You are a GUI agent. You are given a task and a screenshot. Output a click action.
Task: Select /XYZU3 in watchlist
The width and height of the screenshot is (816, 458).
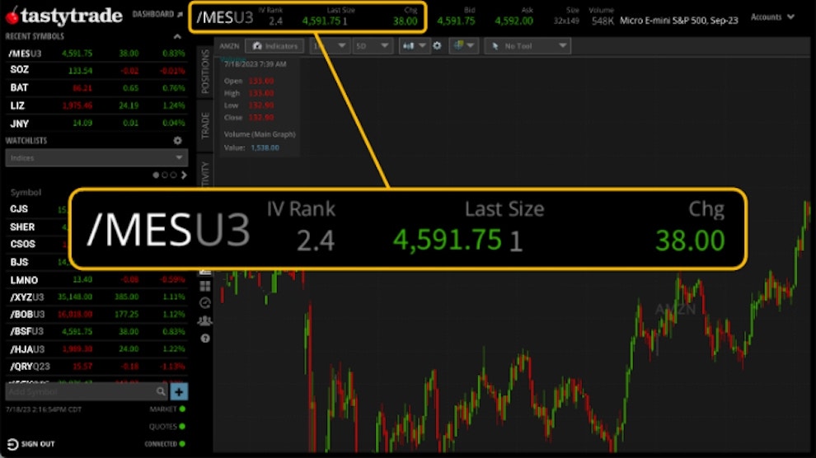pos(96,297)
